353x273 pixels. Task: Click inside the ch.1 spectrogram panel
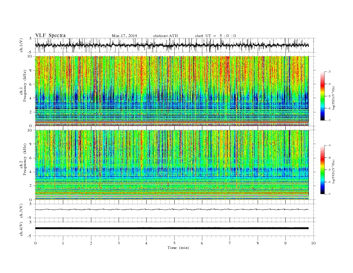pyautogui.click(x=172, y=91)
